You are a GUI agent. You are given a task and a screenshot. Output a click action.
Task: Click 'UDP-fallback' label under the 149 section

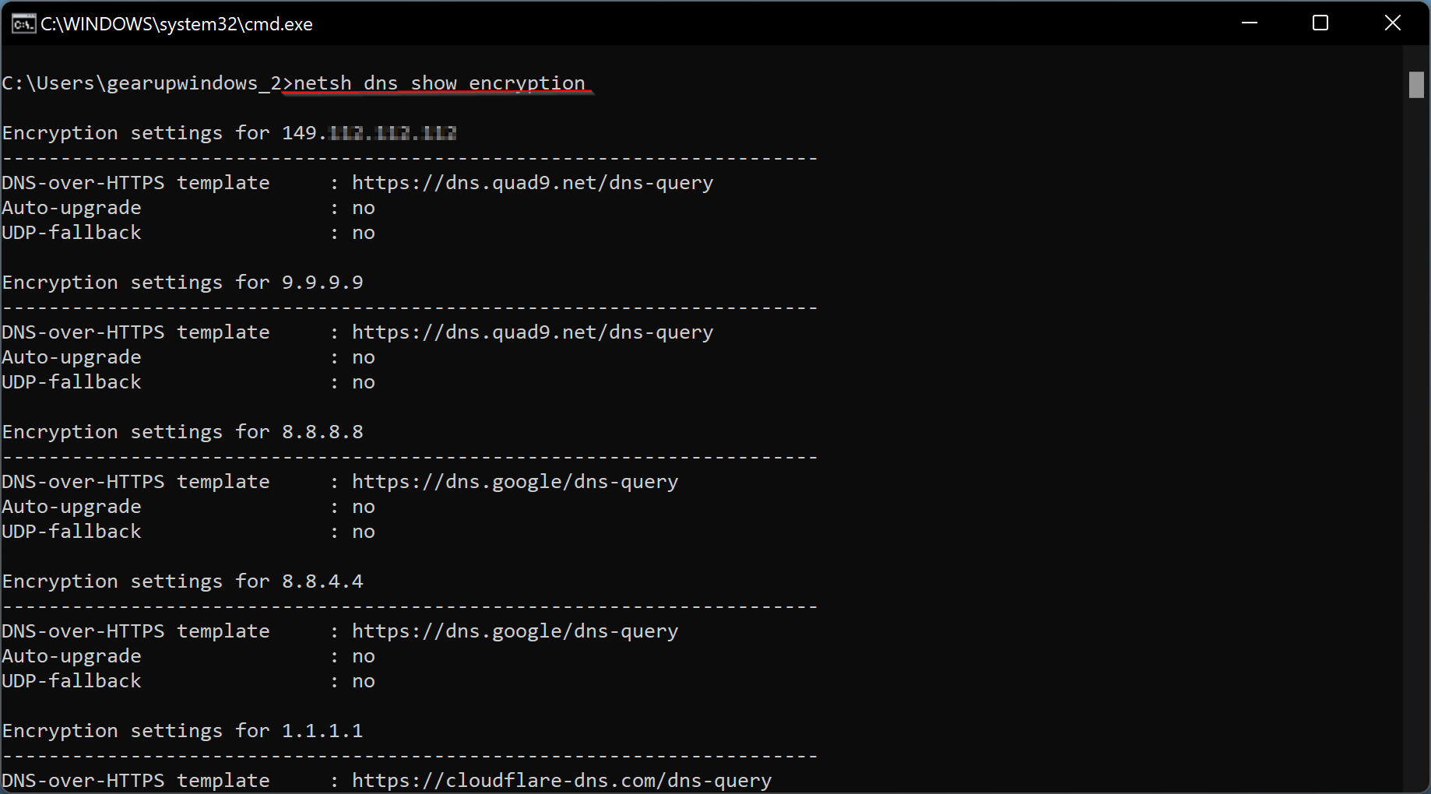click(72, 233)
